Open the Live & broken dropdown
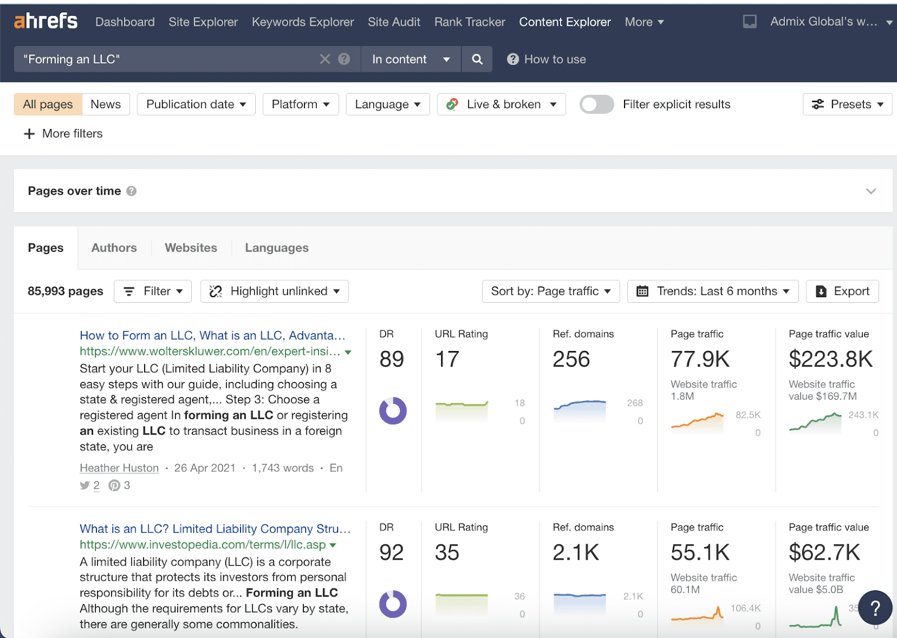Image resolution: width=897 pixels, height=638 pixels. coord(501,104)
